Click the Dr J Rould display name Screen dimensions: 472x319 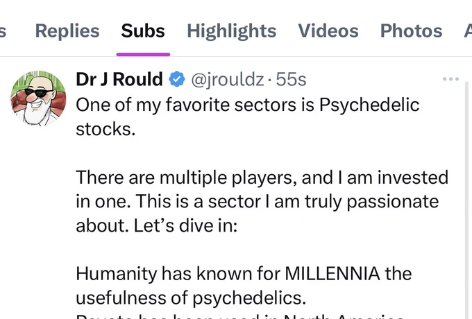119,79
